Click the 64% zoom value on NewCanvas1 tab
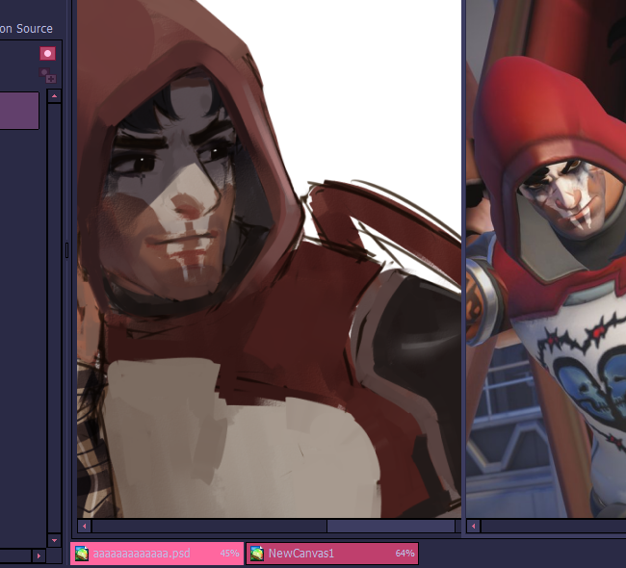Viewport: 626px width, 568px height. tap(404, 554)
